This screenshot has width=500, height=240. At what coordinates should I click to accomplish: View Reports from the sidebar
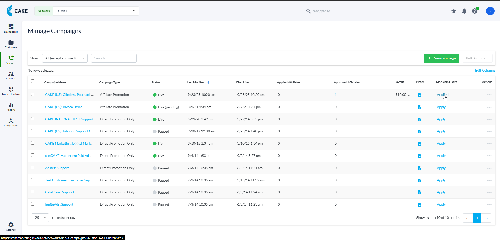pyautogui.click(x=11, y=107)
